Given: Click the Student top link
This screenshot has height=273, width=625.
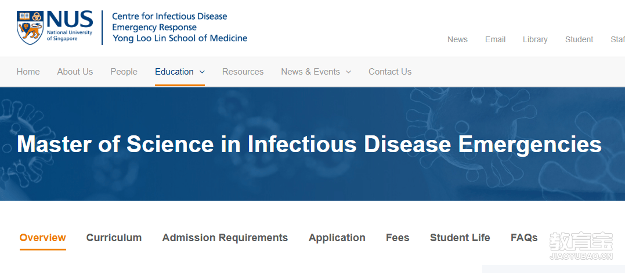Looking at the screenshot, I should (x=579, y=39).
